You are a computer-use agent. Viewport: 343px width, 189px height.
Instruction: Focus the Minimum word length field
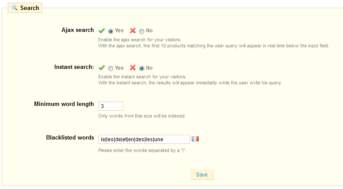(x=111, y=106)
